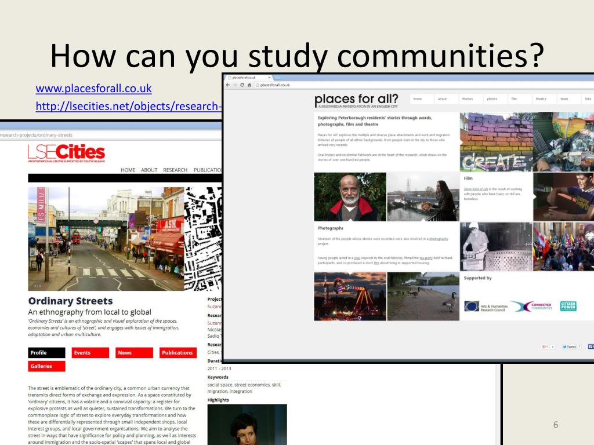The height and width of the screenshot is (445, 594).
Task: Open the 'tea party' link
Action: (x=426, y=258)
